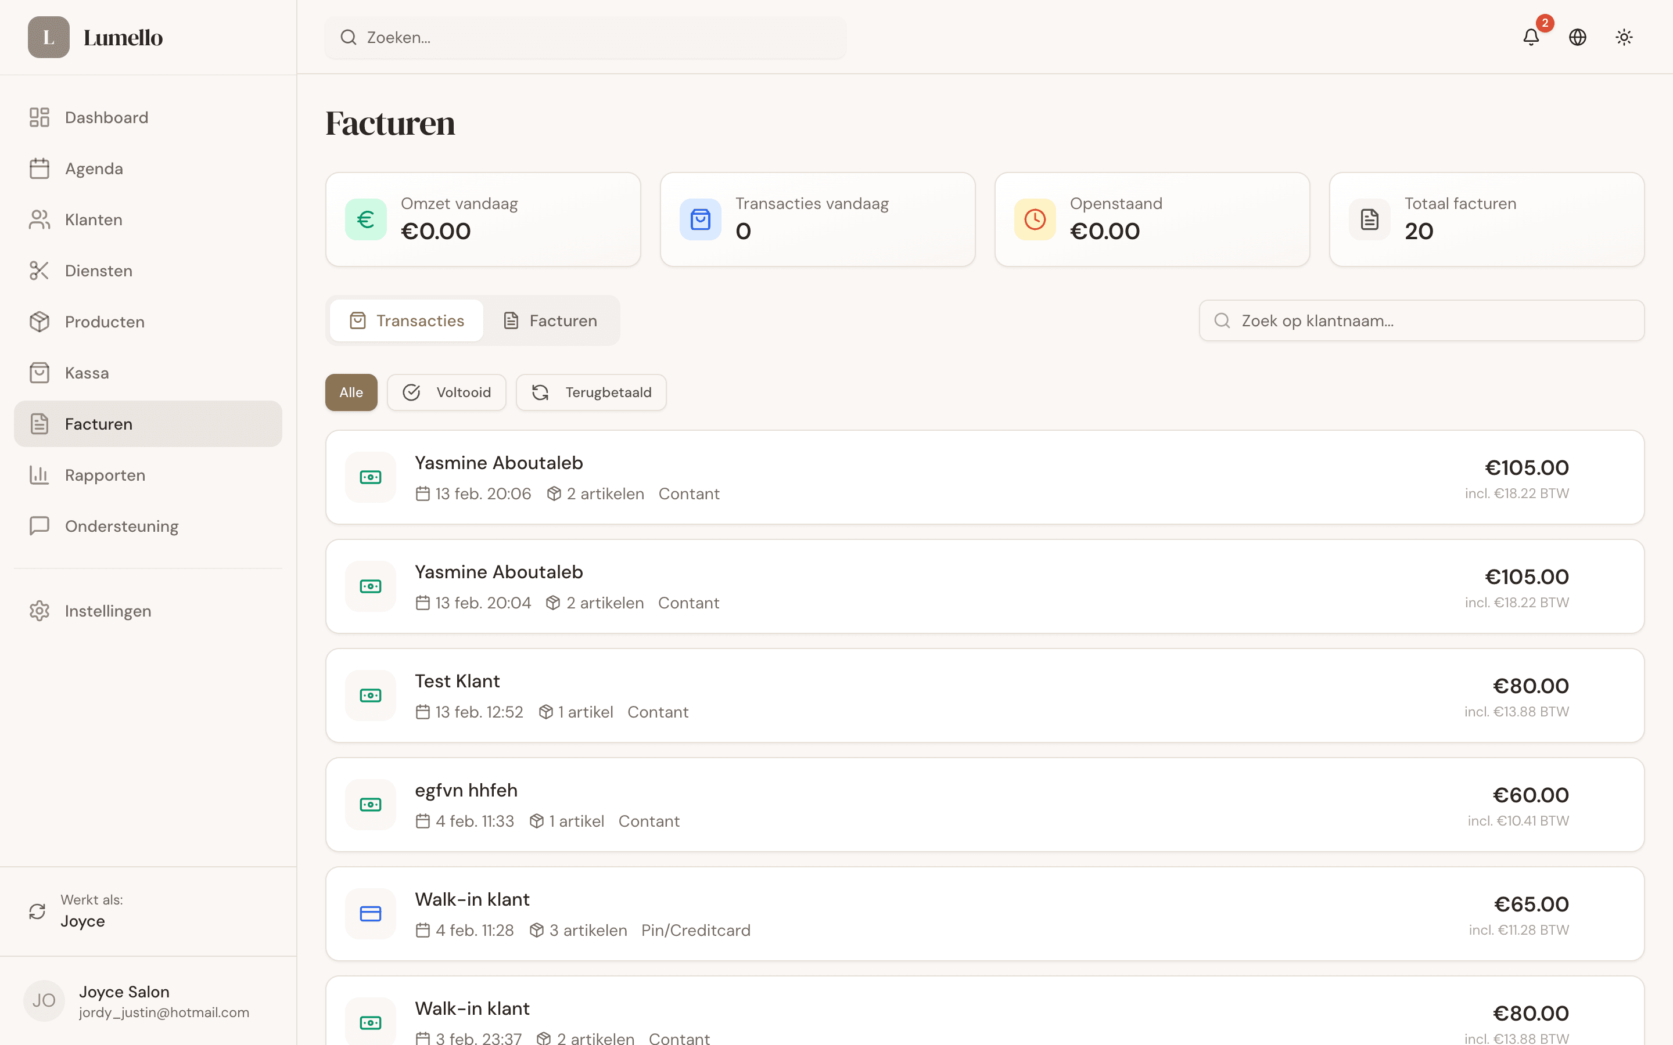Filter transactions by Terugbetaald
Screen dimensions: 1673x1045
click(591, 392)
